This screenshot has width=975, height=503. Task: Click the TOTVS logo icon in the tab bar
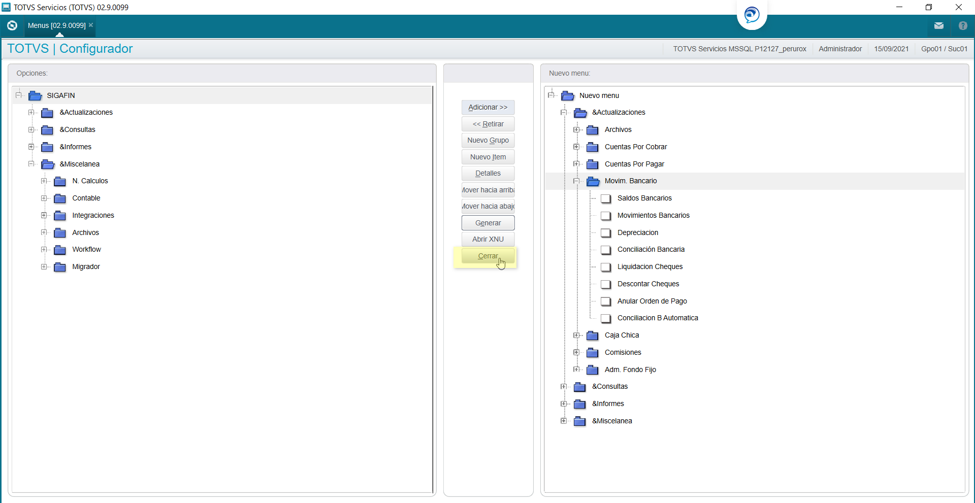point(12,25)
